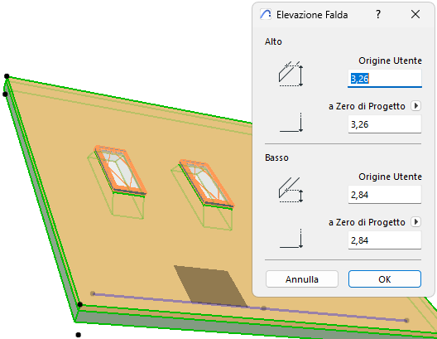437x339 pixels.
Task: Click the bottom-left roof corner hotspot
Action: (79, 304)
